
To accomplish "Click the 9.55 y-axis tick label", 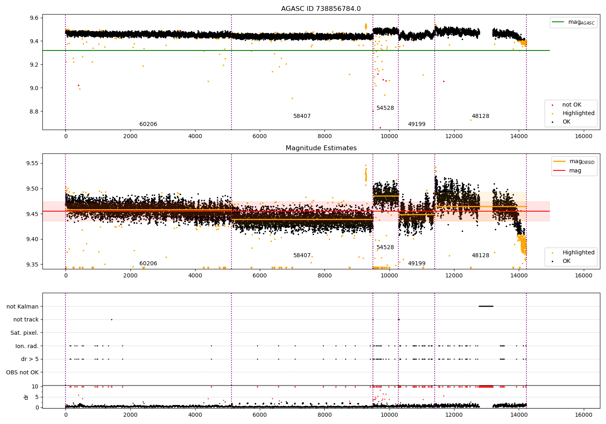I will tap(33, 164).
